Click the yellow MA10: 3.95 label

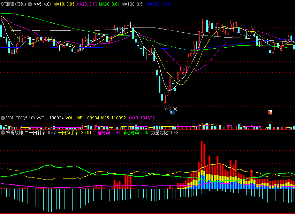[64, 4]
